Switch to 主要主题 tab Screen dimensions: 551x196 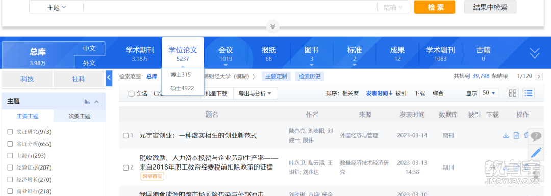pyautogui.click(x=28, y=116)
